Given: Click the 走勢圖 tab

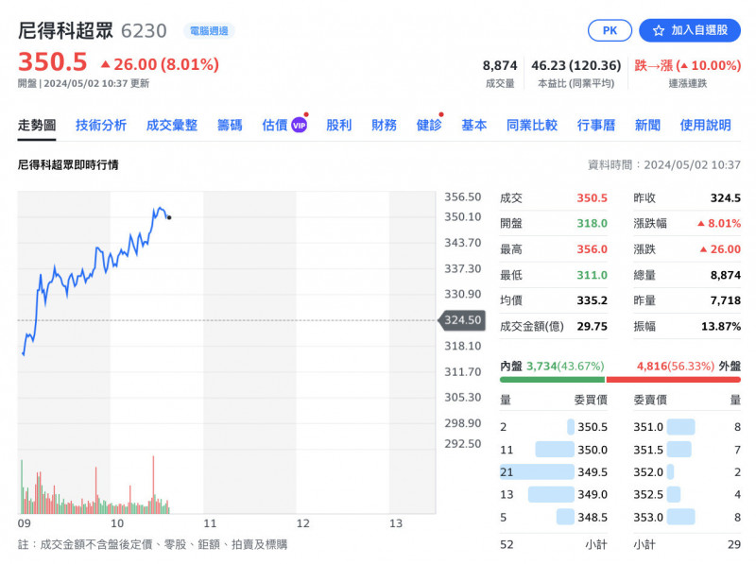Looking at the screenshot, I should point(37,126).
